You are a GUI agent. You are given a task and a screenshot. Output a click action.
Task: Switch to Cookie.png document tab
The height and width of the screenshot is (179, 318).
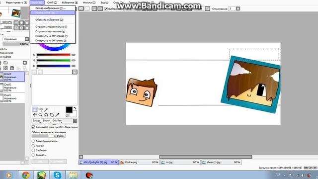pos(139,163)
